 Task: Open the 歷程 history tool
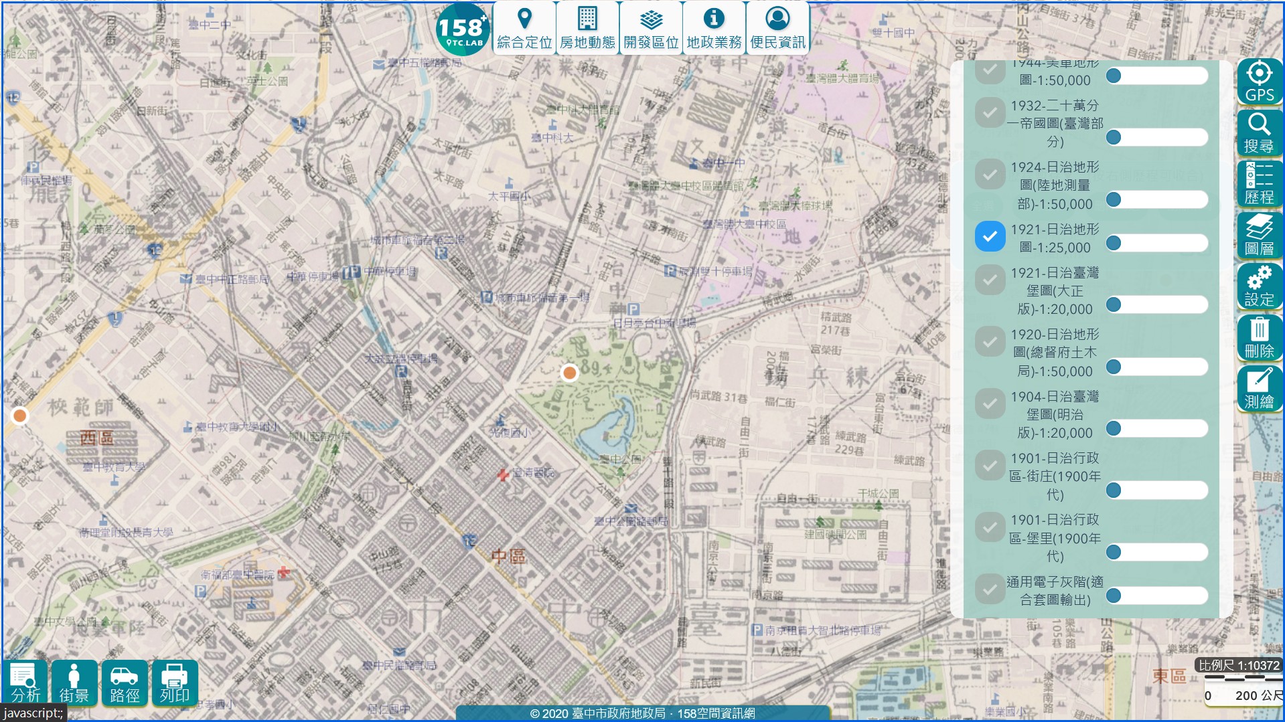[x=1259, y=184]
